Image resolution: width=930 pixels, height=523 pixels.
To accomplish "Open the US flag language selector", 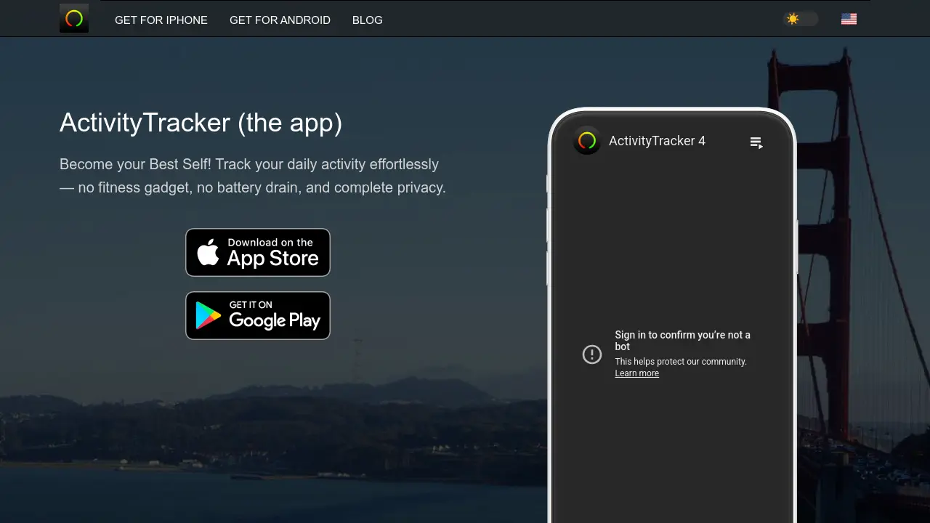I will click(x=849, y=19).
